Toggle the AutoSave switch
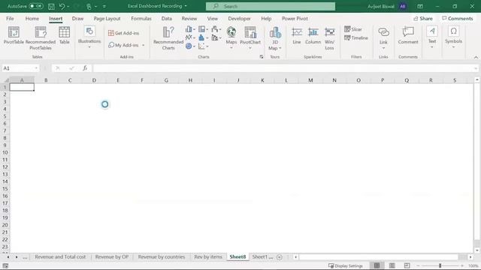This screenshot has width=481, height=270. tap(36, 6)
